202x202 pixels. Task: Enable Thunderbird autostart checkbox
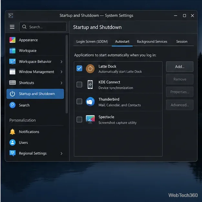[79, 101]
